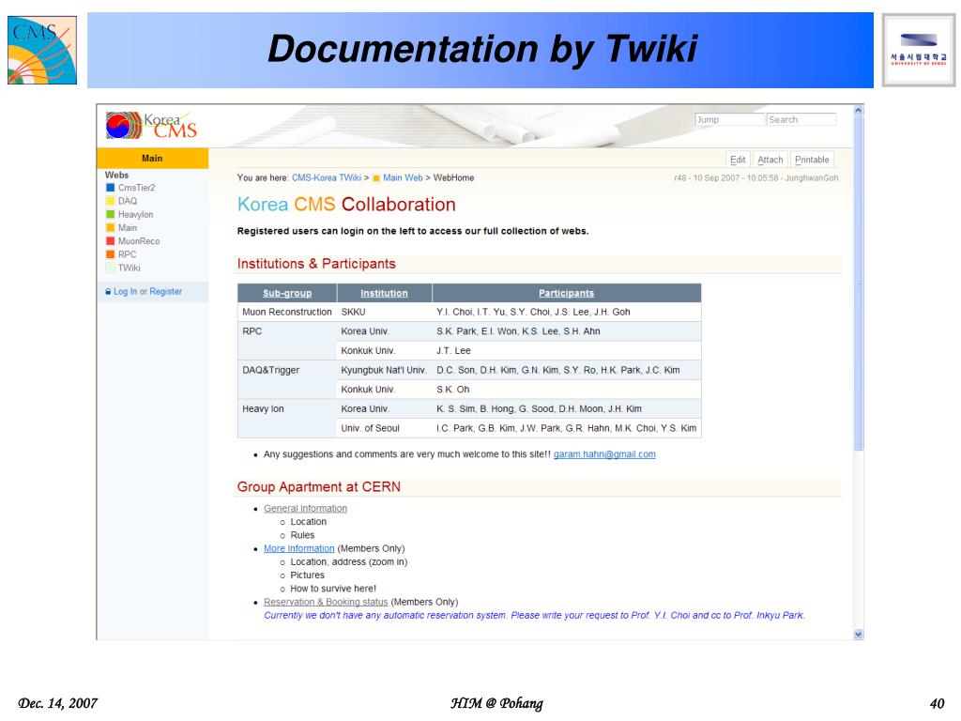Image resolution: width=961 pixels, height=721 pixels.
Task: Open the Main Web breadcrumb link
Action: point(403,177)
